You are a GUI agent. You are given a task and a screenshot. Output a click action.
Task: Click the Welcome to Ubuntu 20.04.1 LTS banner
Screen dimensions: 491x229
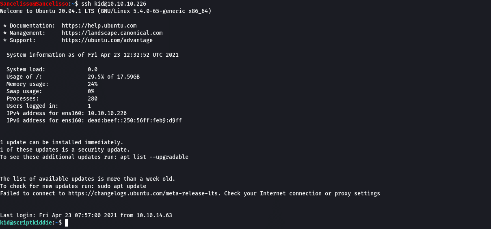click(x=106, y=11)
